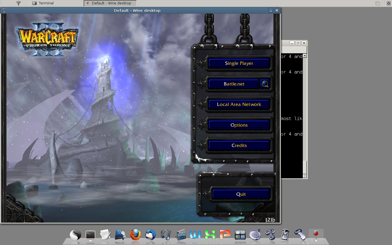Launch Thunderbird mail from the dock
The image size is (392, 245).
coord(150,235)
